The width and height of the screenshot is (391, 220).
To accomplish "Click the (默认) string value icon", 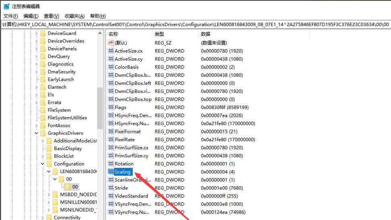I will (111, 43).
